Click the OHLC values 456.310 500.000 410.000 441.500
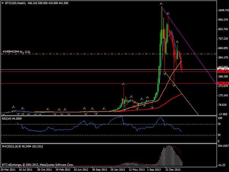The image size is (229, 172). click(x=48, y=3)
